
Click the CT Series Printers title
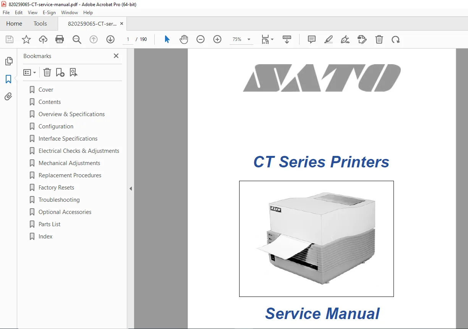[321, 162]
